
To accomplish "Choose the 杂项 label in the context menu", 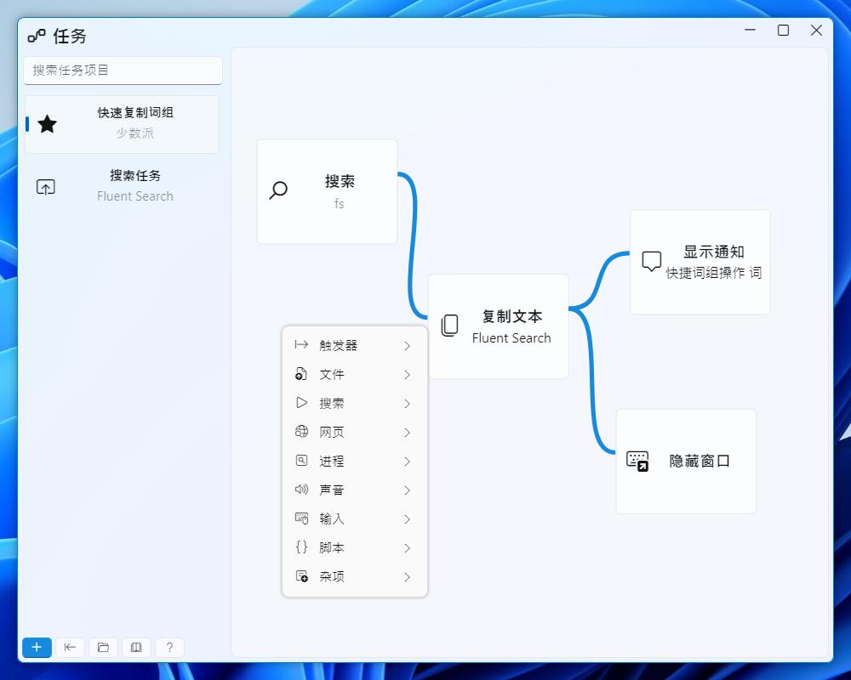I will coord(332,577).
